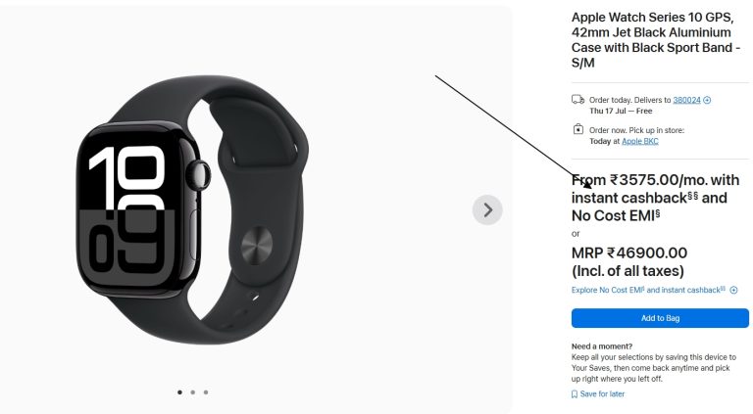Click the store pickup bag icon
The image size is (753, 414).
[578, 129]
